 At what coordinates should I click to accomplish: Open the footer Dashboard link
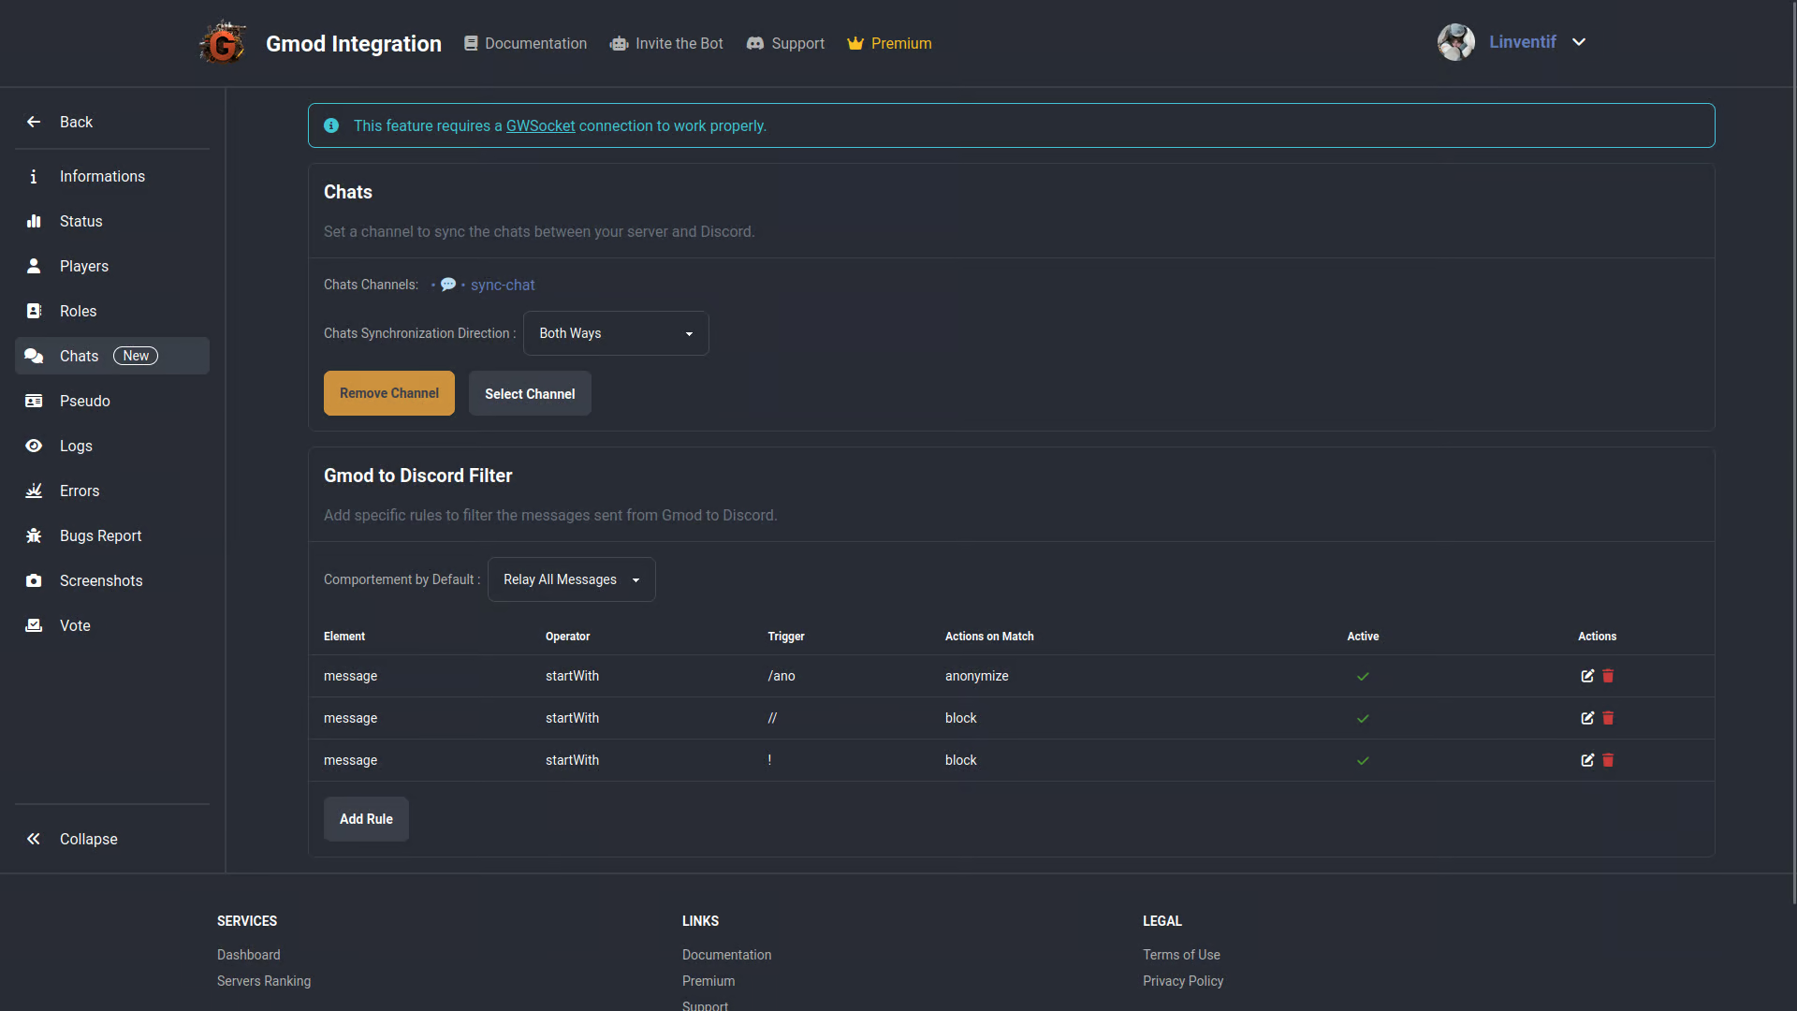249,955
